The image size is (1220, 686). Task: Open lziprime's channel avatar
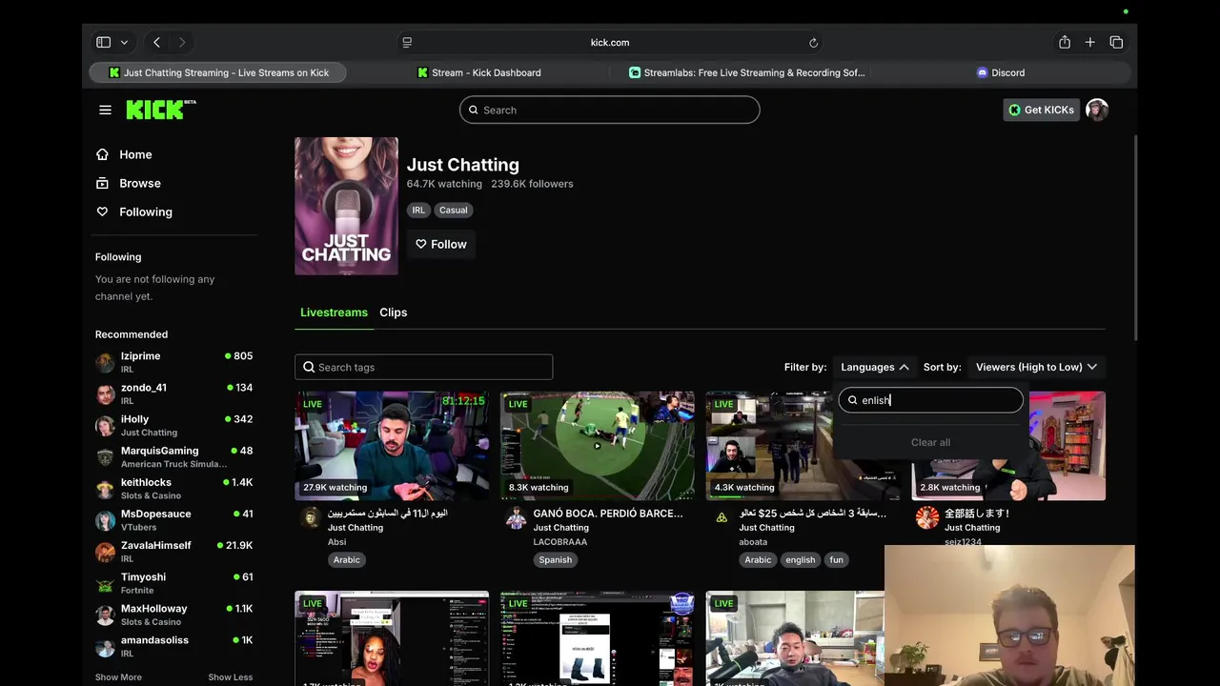[105, 362]
